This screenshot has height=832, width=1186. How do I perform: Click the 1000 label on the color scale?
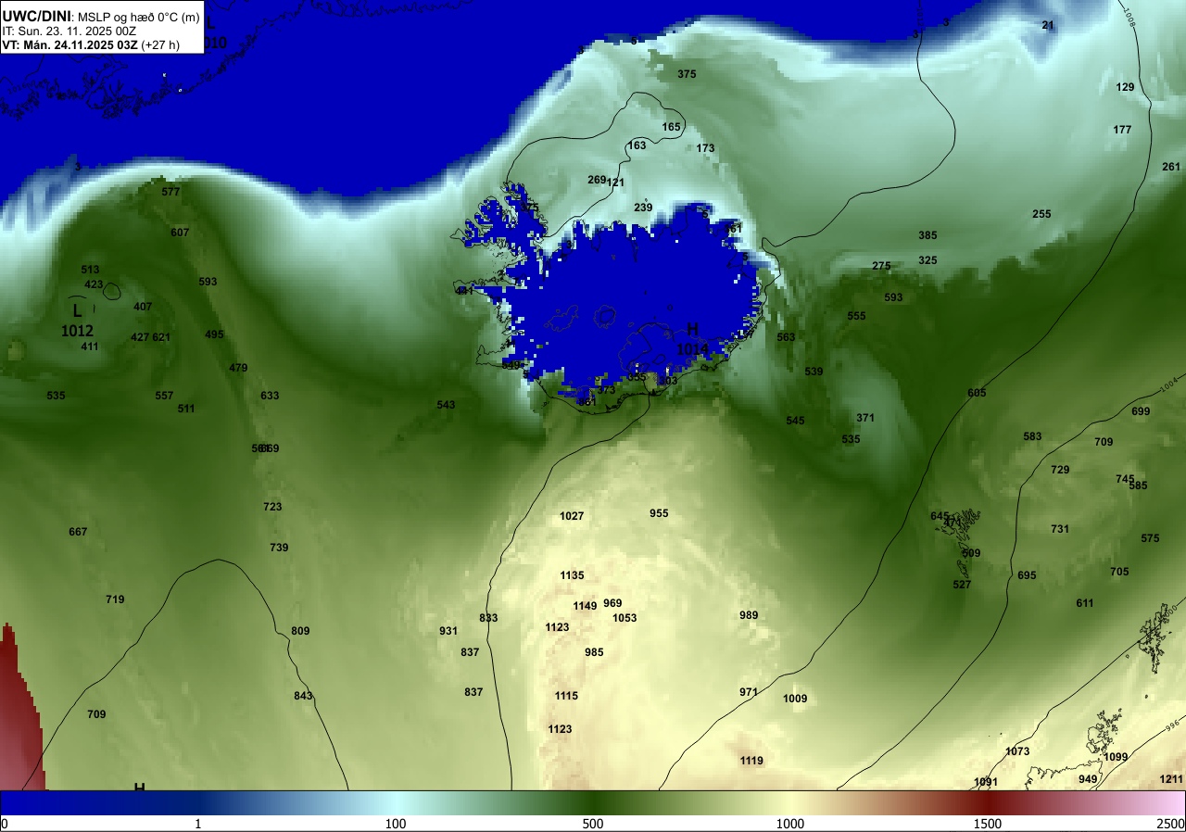tap(790, 825)
